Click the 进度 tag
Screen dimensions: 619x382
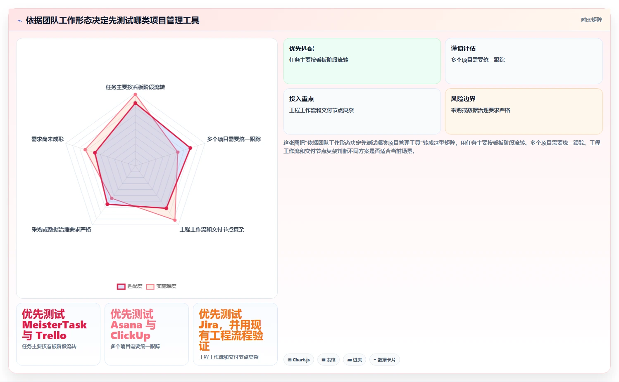(x=355, y=360)
